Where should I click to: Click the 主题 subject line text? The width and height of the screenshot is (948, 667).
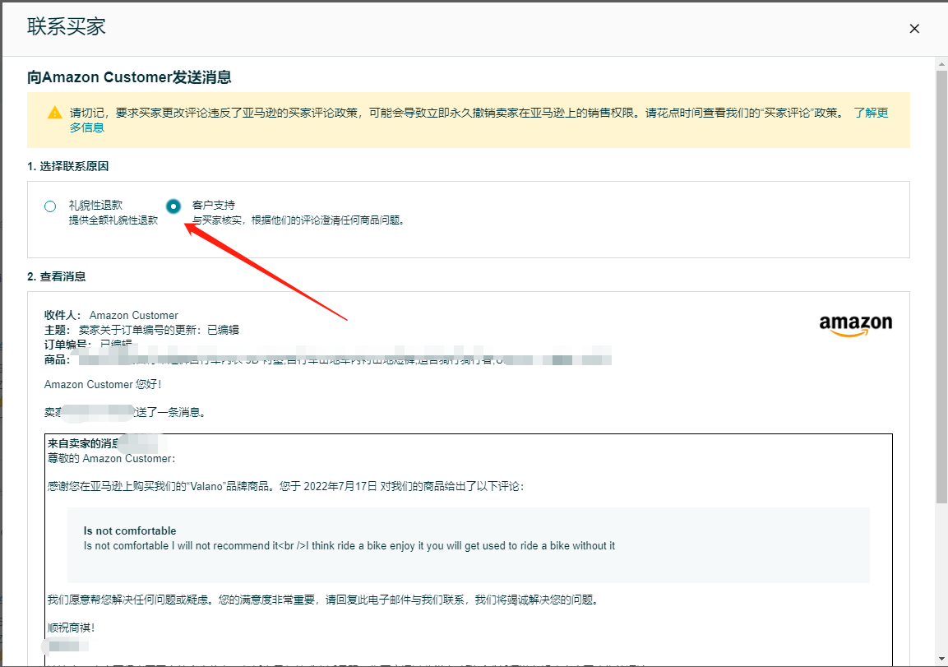141,330
